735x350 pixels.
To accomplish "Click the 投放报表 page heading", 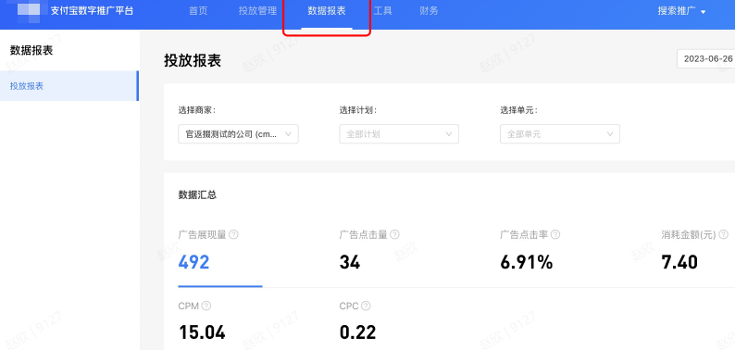I will coord(193,60).
